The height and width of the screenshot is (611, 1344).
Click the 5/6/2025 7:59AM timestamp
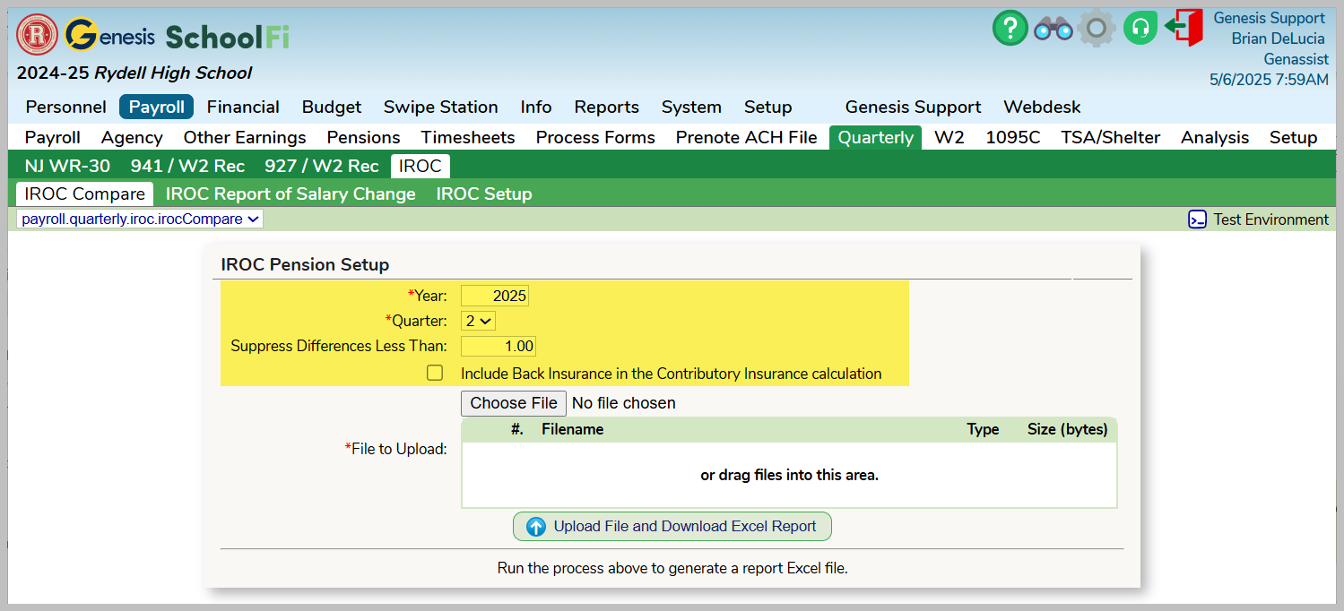coord(1269,80)
